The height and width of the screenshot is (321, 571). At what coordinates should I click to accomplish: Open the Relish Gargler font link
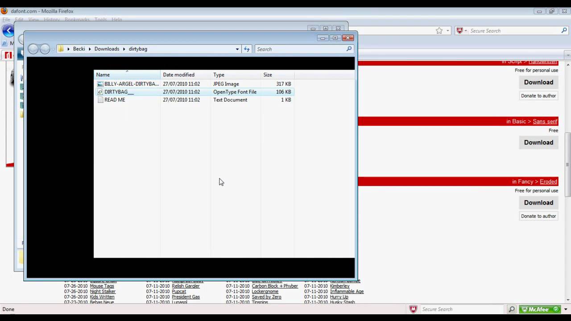[186, 286]
